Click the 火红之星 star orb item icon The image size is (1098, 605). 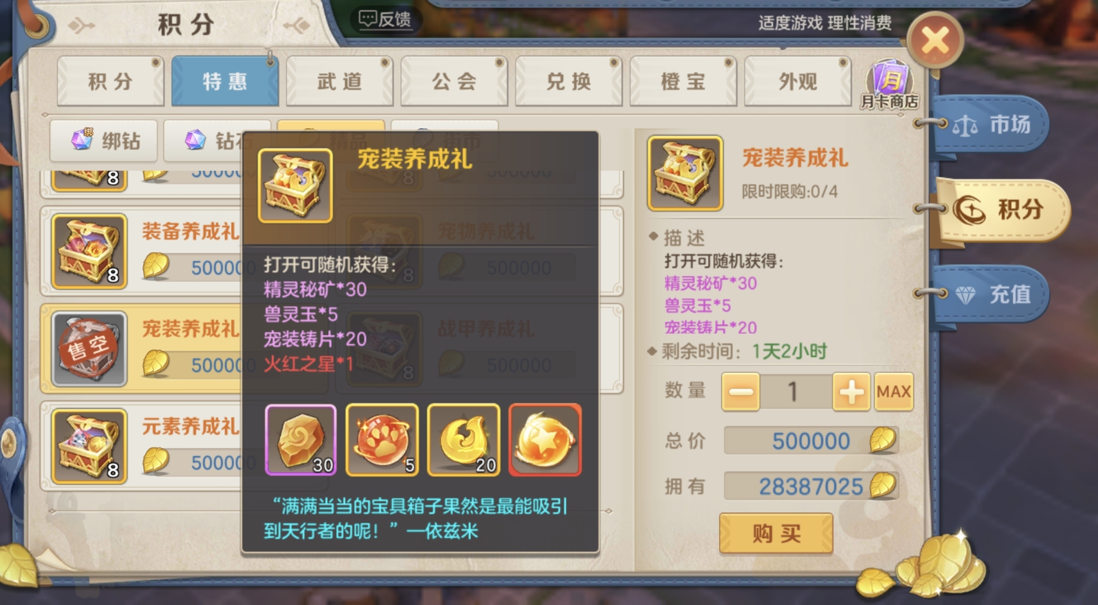tap(545, 440)
